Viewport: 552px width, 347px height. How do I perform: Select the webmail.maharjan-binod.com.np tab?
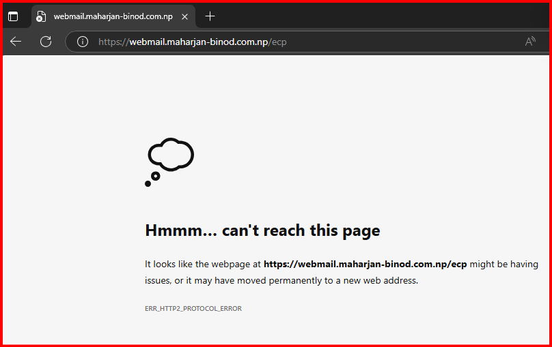[113, 16]
